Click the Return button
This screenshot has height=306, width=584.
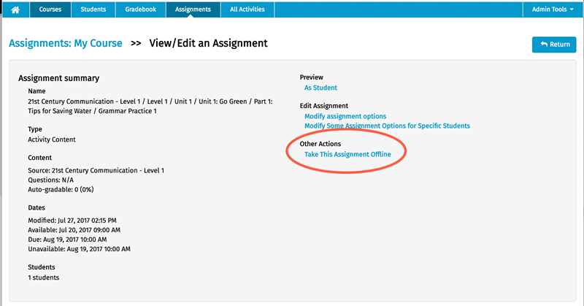click(x=554, y=45)
